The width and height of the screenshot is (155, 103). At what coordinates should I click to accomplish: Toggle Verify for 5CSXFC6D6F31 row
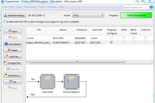click(x=123, y=42)
